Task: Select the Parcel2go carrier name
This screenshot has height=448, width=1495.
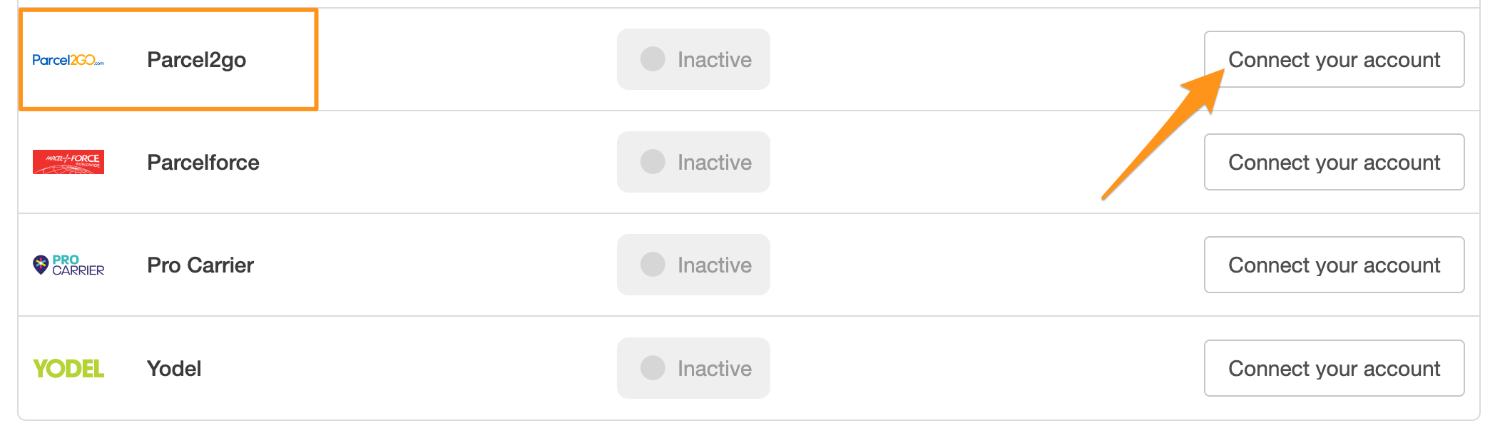Action: coord(196,60)
